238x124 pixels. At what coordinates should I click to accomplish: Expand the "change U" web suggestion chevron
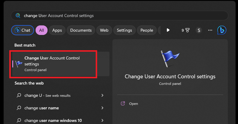click(x=102, y=95)
